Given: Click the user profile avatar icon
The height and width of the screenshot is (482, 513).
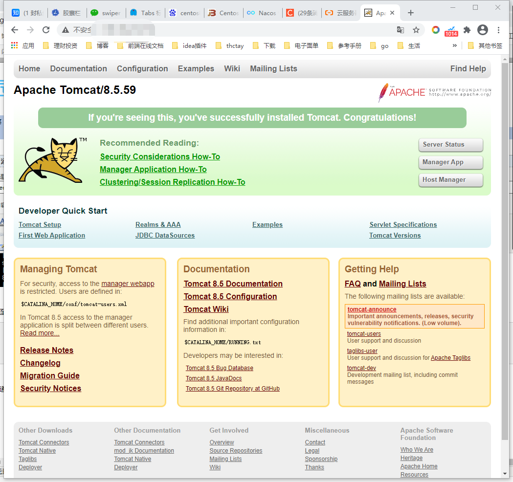Looking at the screenshot, I should point(483,30).
